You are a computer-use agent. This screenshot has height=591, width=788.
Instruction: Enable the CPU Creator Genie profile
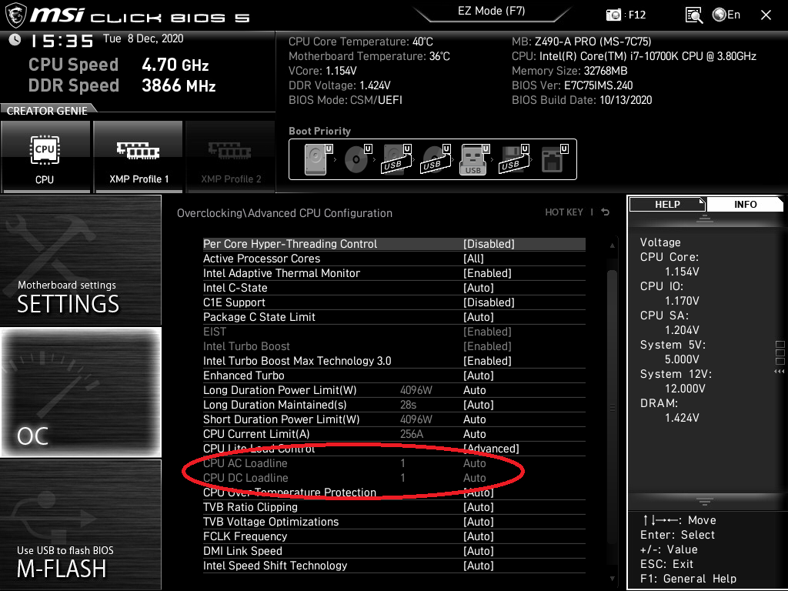coord(45,157)
